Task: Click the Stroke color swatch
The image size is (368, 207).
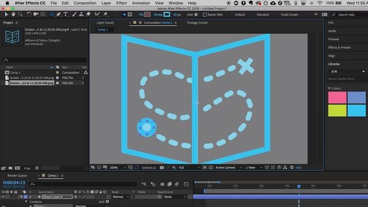Action: point(167,14)
